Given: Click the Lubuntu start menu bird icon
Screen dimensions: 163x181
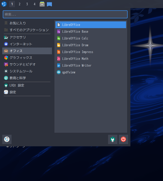Looking at the screenshot, I should pyautogui.click(x=4, y=4).
